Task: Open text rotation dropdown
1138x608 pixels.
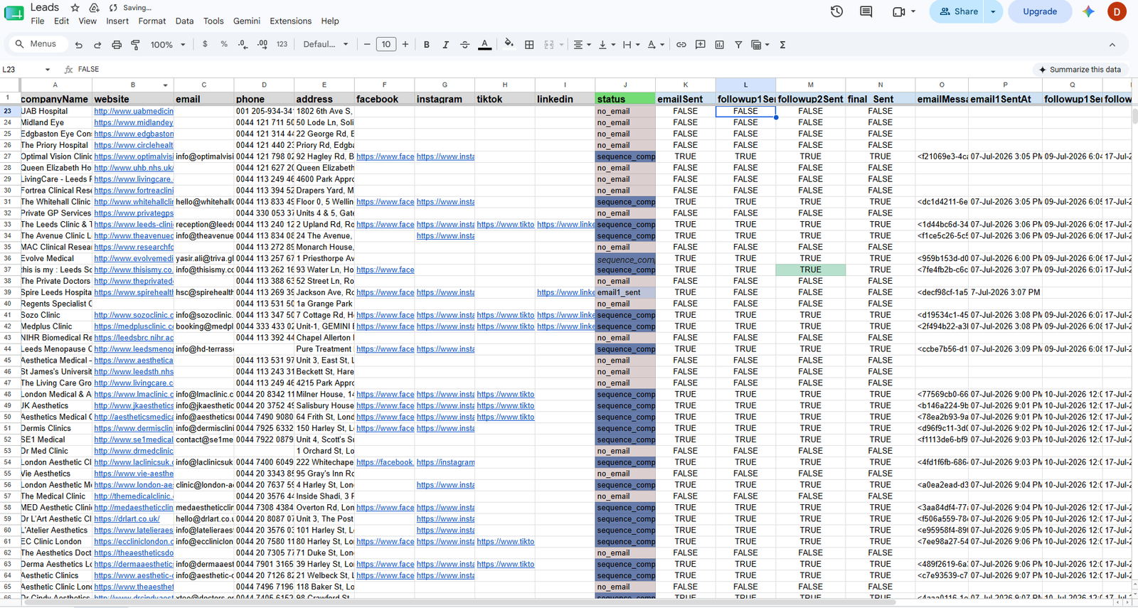Action: pyautogui.click(x=656, y=45)
